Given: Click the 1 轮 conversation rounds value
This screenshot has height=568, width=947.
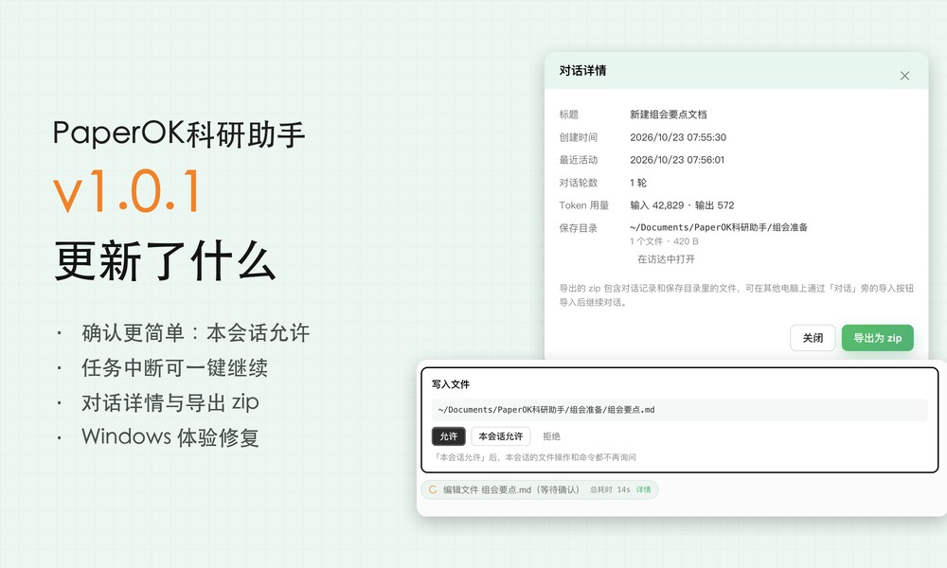Looking at the screenshot, I should coord(637,183).
